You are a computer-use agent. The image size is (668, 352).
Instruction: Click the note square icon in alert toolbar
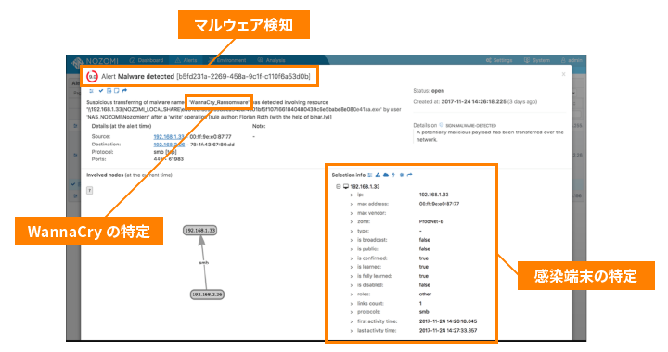(x=116, y=91)
